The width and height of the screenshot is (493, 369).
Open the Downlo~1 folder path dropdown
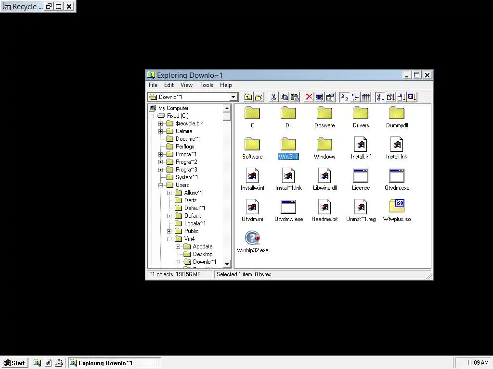point(234,97)
